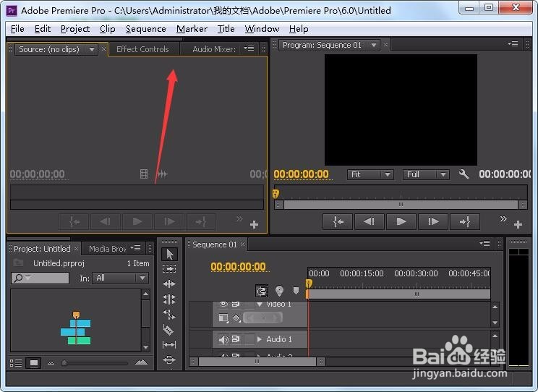Open the Clip menu
The height and width of the screenshot is (392, 538).
tap(108, 29)
